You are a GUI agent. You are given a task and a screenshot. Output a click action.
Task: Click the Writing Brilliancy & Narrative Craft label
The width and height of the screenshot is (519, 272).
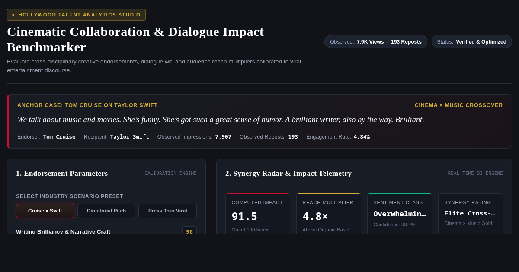63,231
